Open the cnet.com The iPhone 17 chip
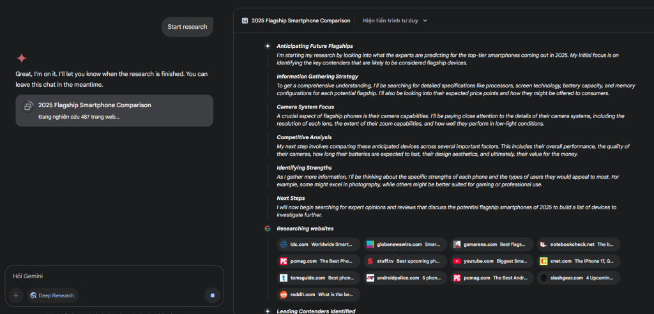Viewport: 654px width, 314px height. coord(579,261)
